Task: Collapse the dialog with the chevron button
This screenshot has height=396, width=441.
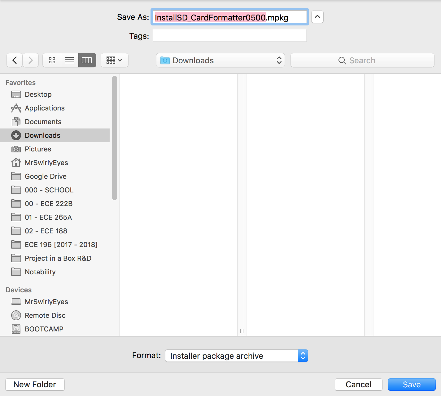Action: coord(317,17)
